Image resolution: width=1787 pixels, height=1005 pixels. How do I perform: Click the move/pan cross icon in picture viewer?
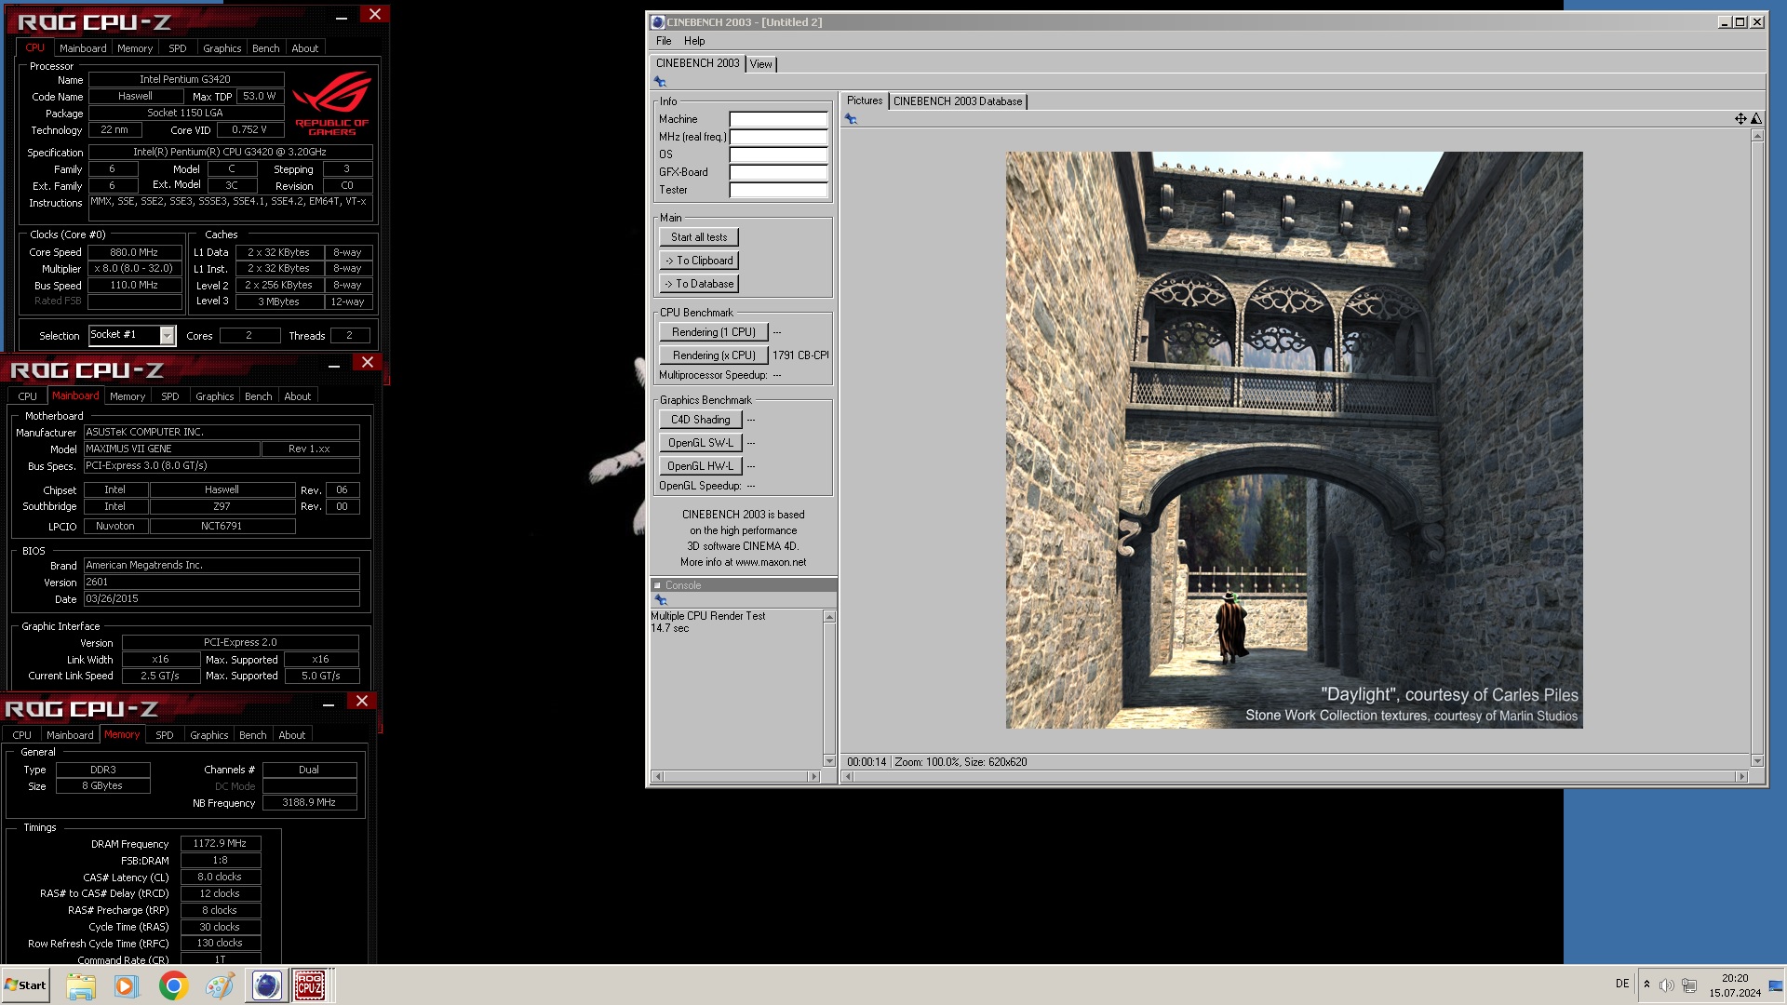[1740, 118]
